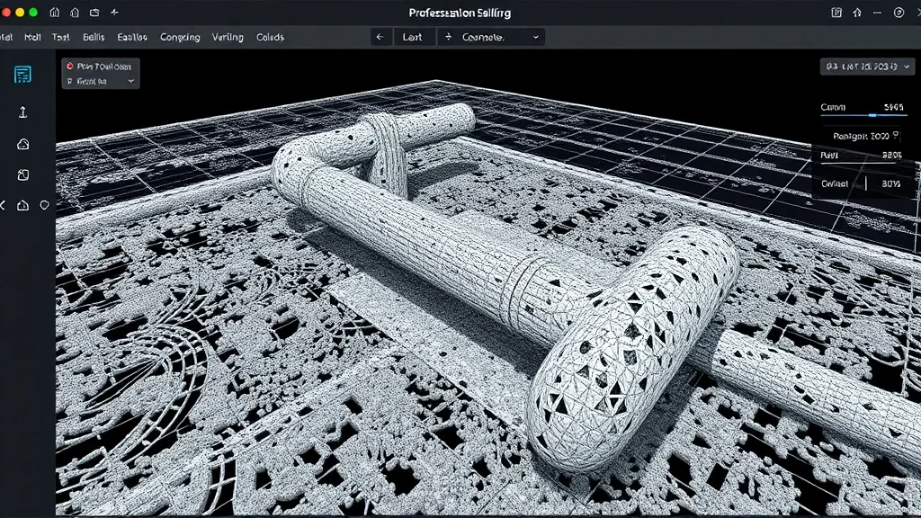Open the Coarsete dropdown in the toolbar
This screenshot has height=518, width=921.
pyautogui.click(x=490, y=36)
